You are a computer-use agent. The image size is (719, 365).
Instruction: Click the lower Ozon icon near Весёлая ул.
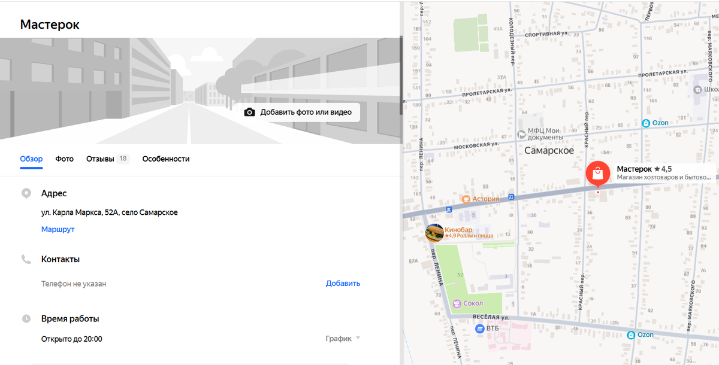630,335
